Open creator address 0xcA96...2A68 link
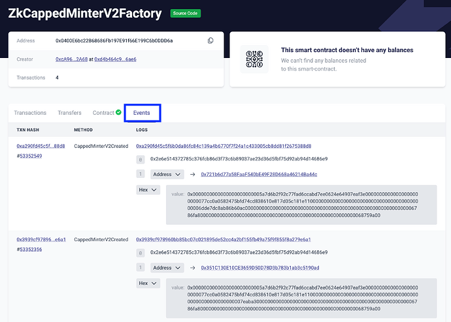 (x=72, y=59)
